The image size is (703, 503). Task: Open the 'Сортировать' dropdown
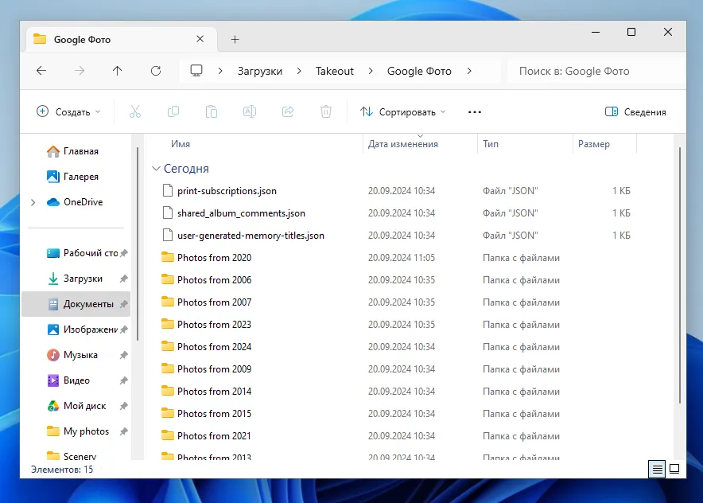(403, 112)
